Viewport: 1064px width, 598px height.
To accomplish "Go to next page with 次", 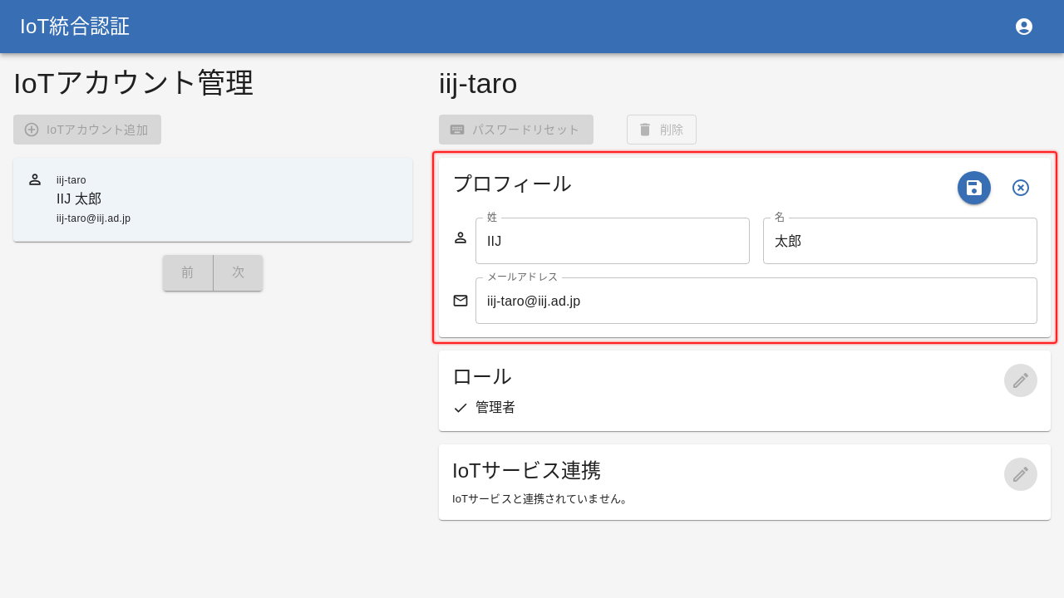I will 239,272.
